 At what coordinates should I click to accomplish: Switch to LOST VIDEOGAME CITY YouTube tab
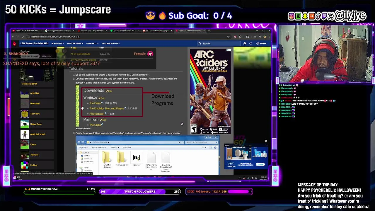27,30
